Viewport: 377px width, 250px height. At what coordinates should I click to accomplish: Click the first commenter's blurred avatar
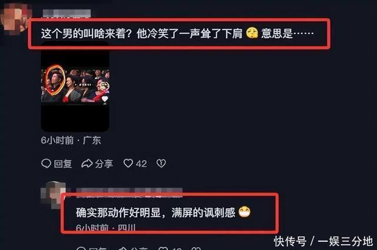[x=14, y=19]
